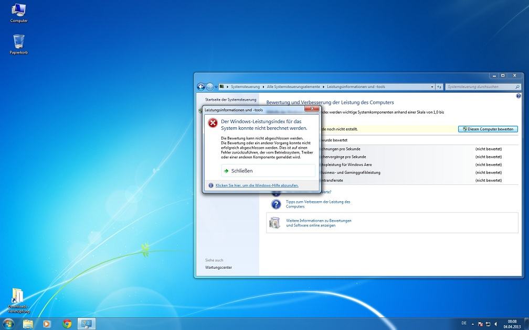Maximize the Control Panel window

(x=503, y=76)
